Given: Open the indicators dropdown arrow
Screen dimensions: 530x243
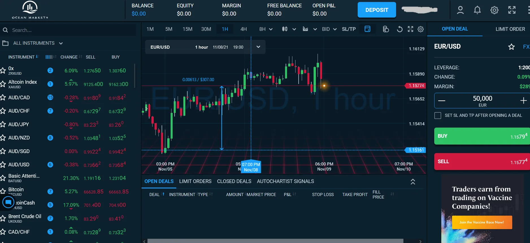Looking at the screenshot, I should click(x=315, y=29).
